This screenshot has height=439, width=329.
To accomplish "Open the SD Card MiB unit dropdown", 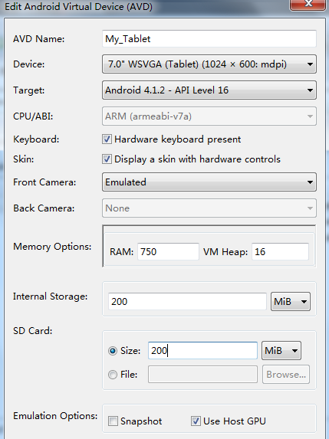I will [x=281, y=351].
